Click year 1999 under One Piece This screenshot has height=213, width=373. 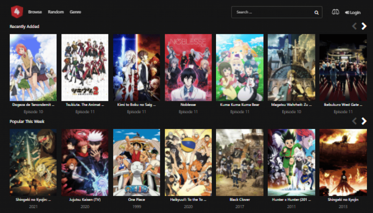[137, 207]
